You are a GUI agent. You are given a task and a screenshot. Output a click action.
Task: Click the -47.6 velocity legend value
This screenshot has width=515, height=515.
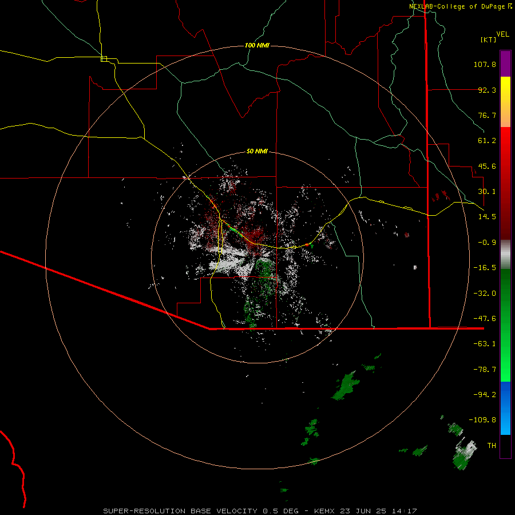coord(485,319)
